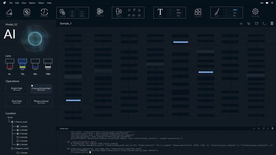This screenshot has height=155, width=276.
Task: Select the 10x yellow lens
Action: click(22, 65)
